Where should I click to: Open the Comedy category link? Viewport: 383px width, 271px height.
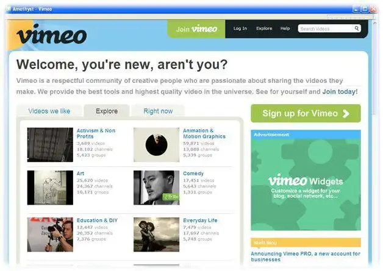click(x=193, y=174)
